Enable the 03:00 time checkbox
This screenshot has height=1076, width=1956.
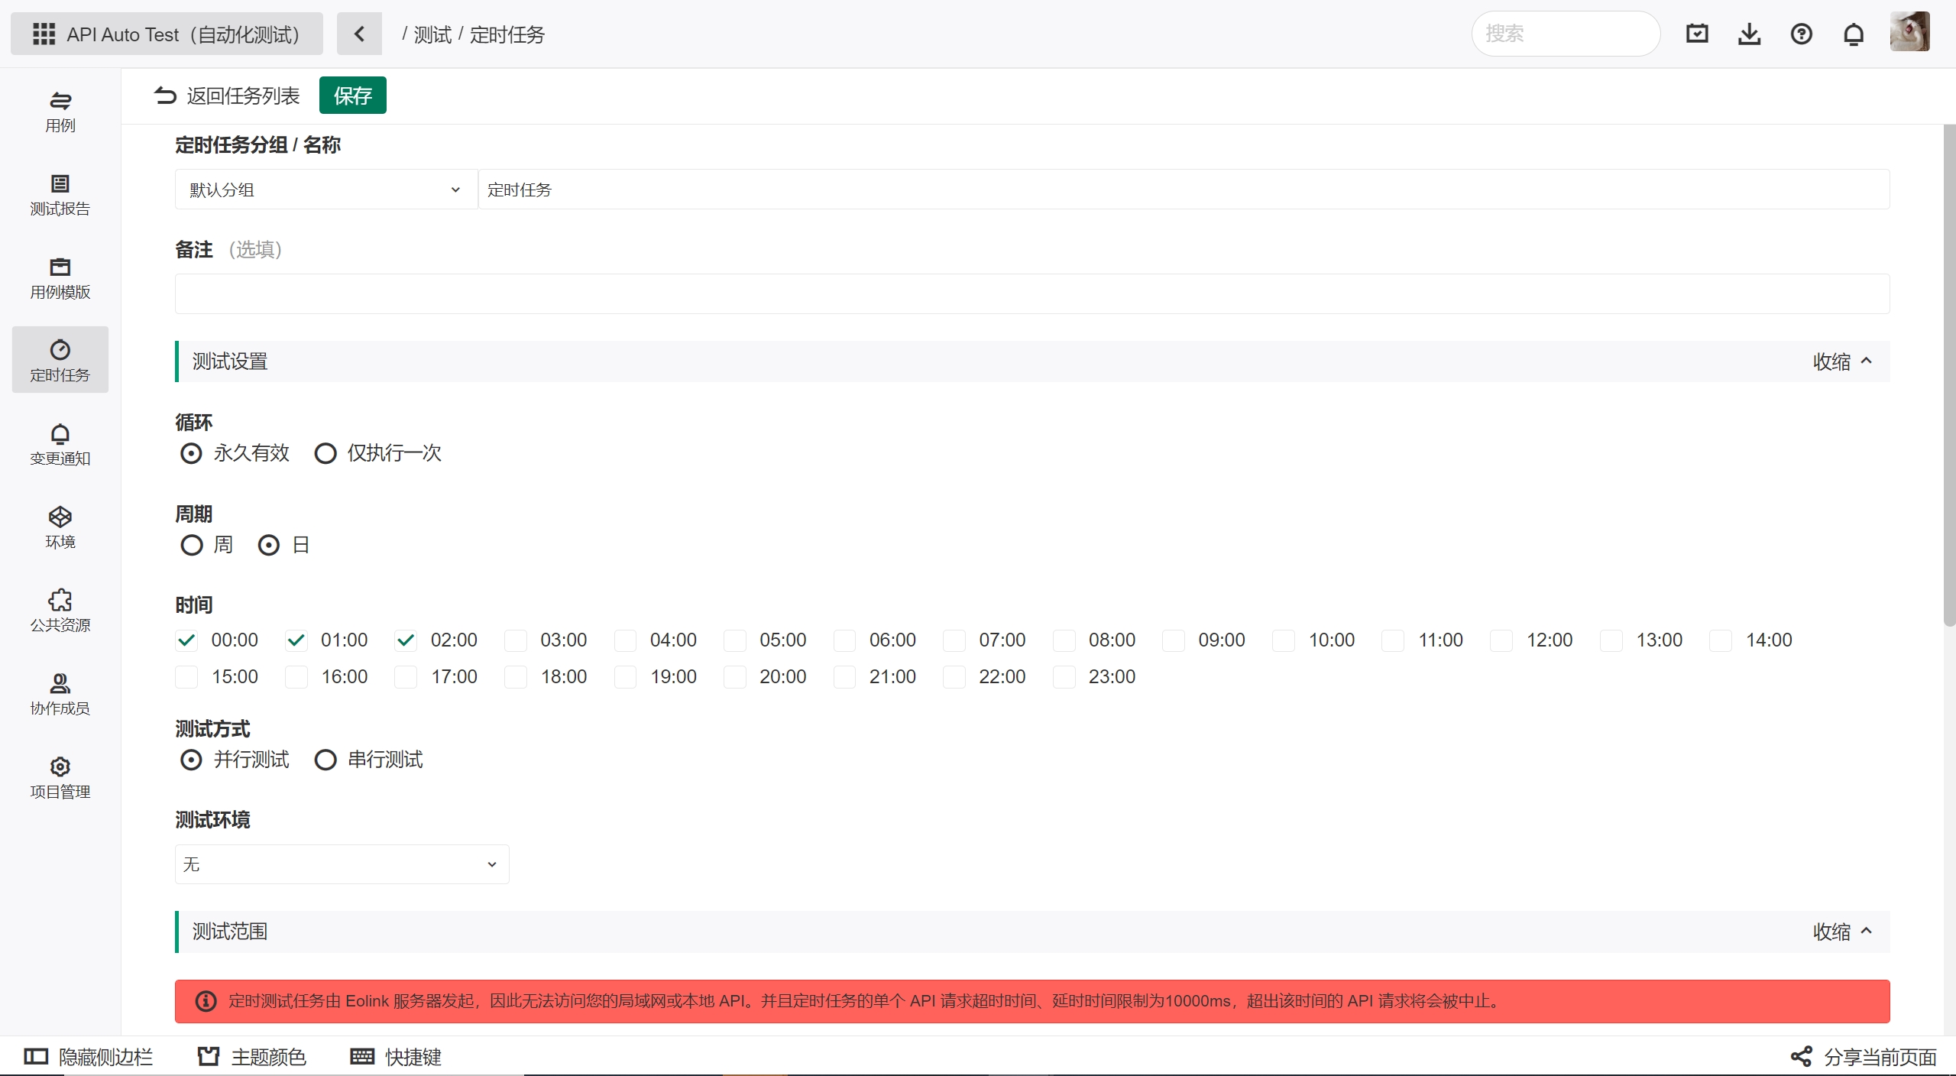pyautogui.click(x=517, y=640)
